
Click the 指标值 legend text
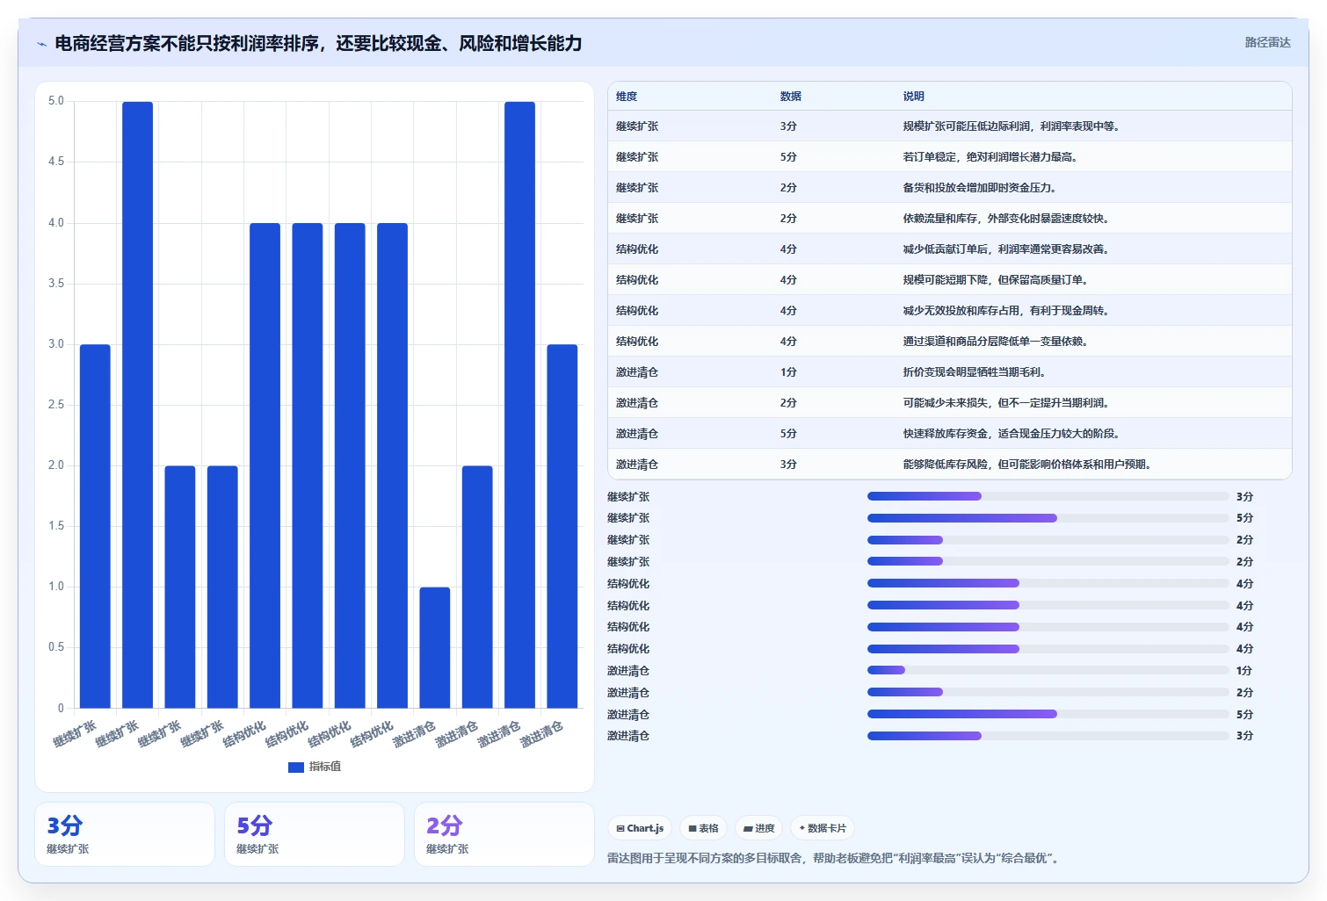[325, 767]
